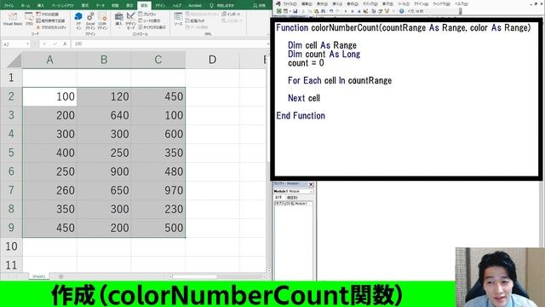The height and width of the screenshot is (307, 545).
Task: Select column A header
Action: pyautogui.click(x=49, y=60)
